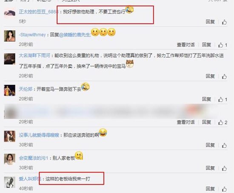Screen dimensions: 234x193
Task: Open username link 大名湖畔下雨河
Action: (34, 56)
